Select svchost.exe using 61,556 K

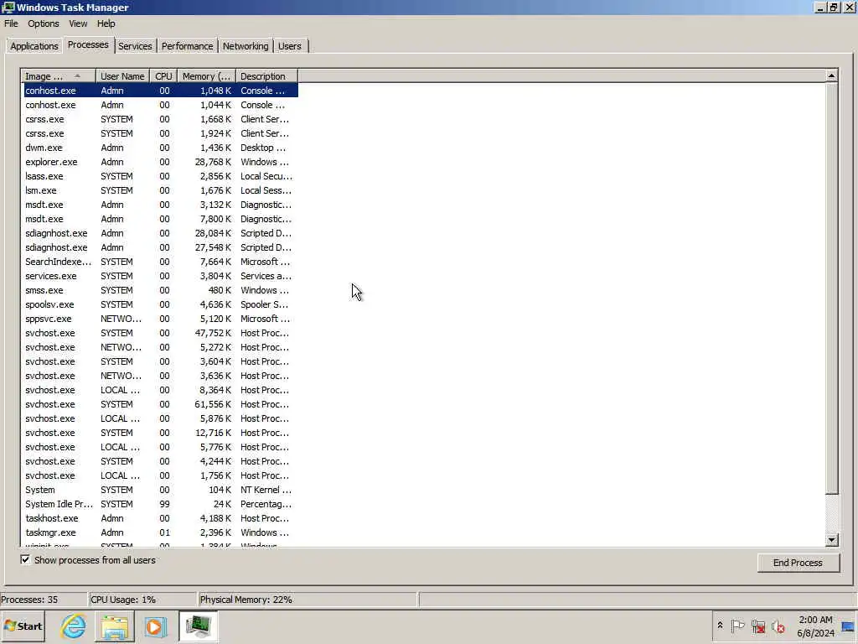[x=160, y=404]
